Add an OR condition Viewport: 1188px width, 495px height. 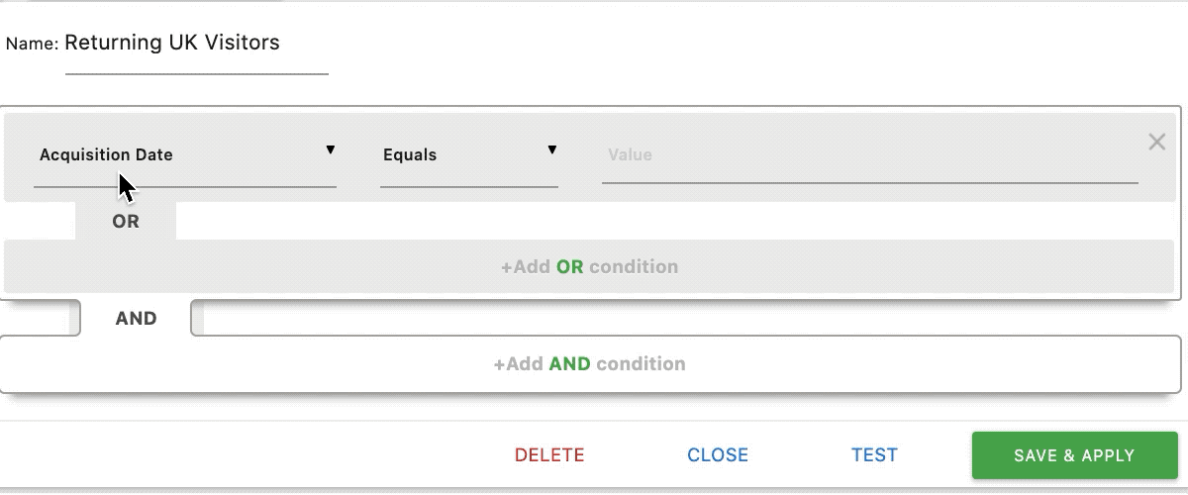pyautogui.click(x=590, y=266)
